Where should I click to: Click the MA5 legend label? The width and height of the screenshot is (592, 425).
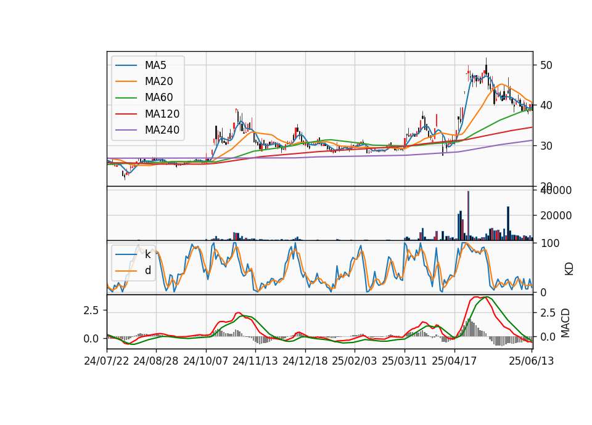point(155,65)
